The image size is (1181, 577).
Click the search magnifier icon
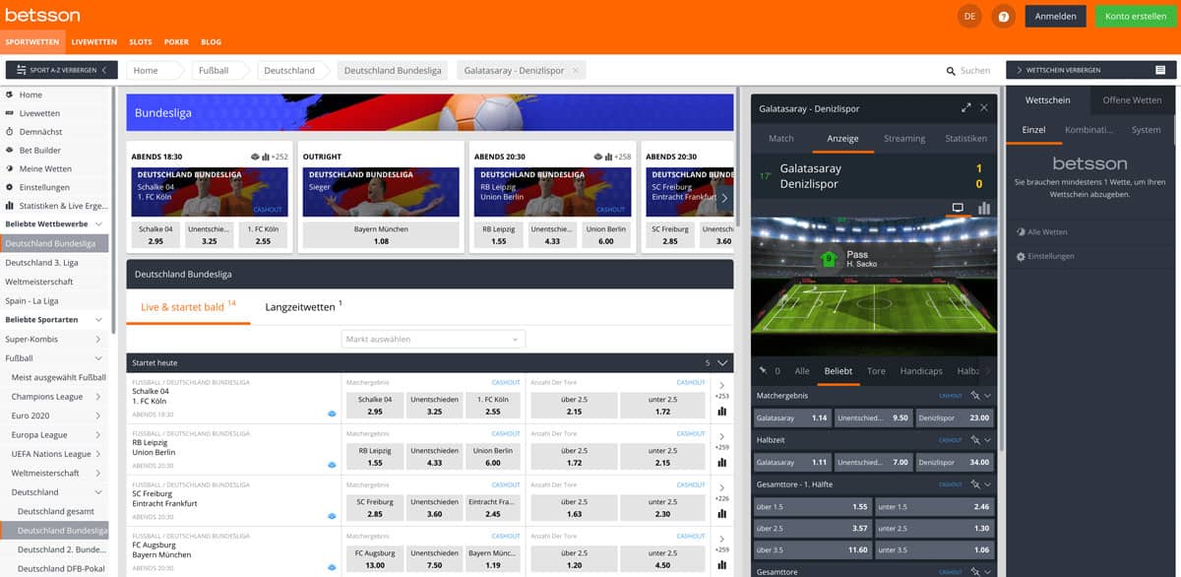[x=951, y=71]
